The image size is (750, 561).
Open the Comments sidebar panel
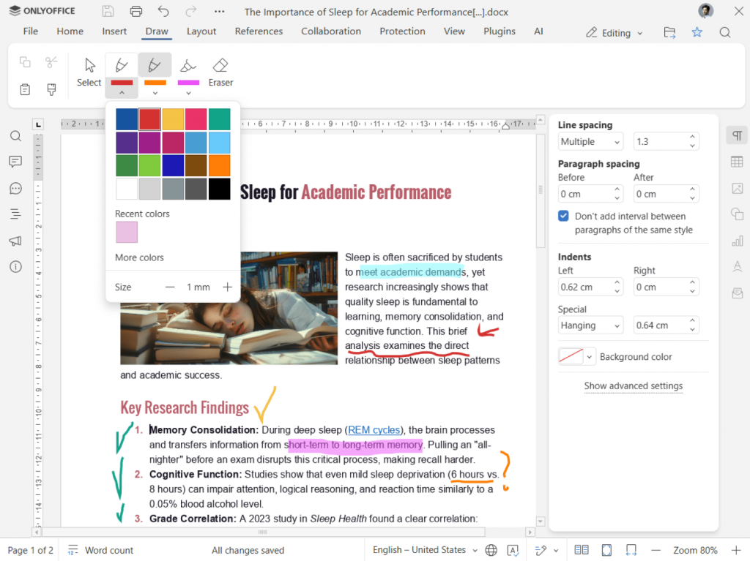click(x=15, y=162)
